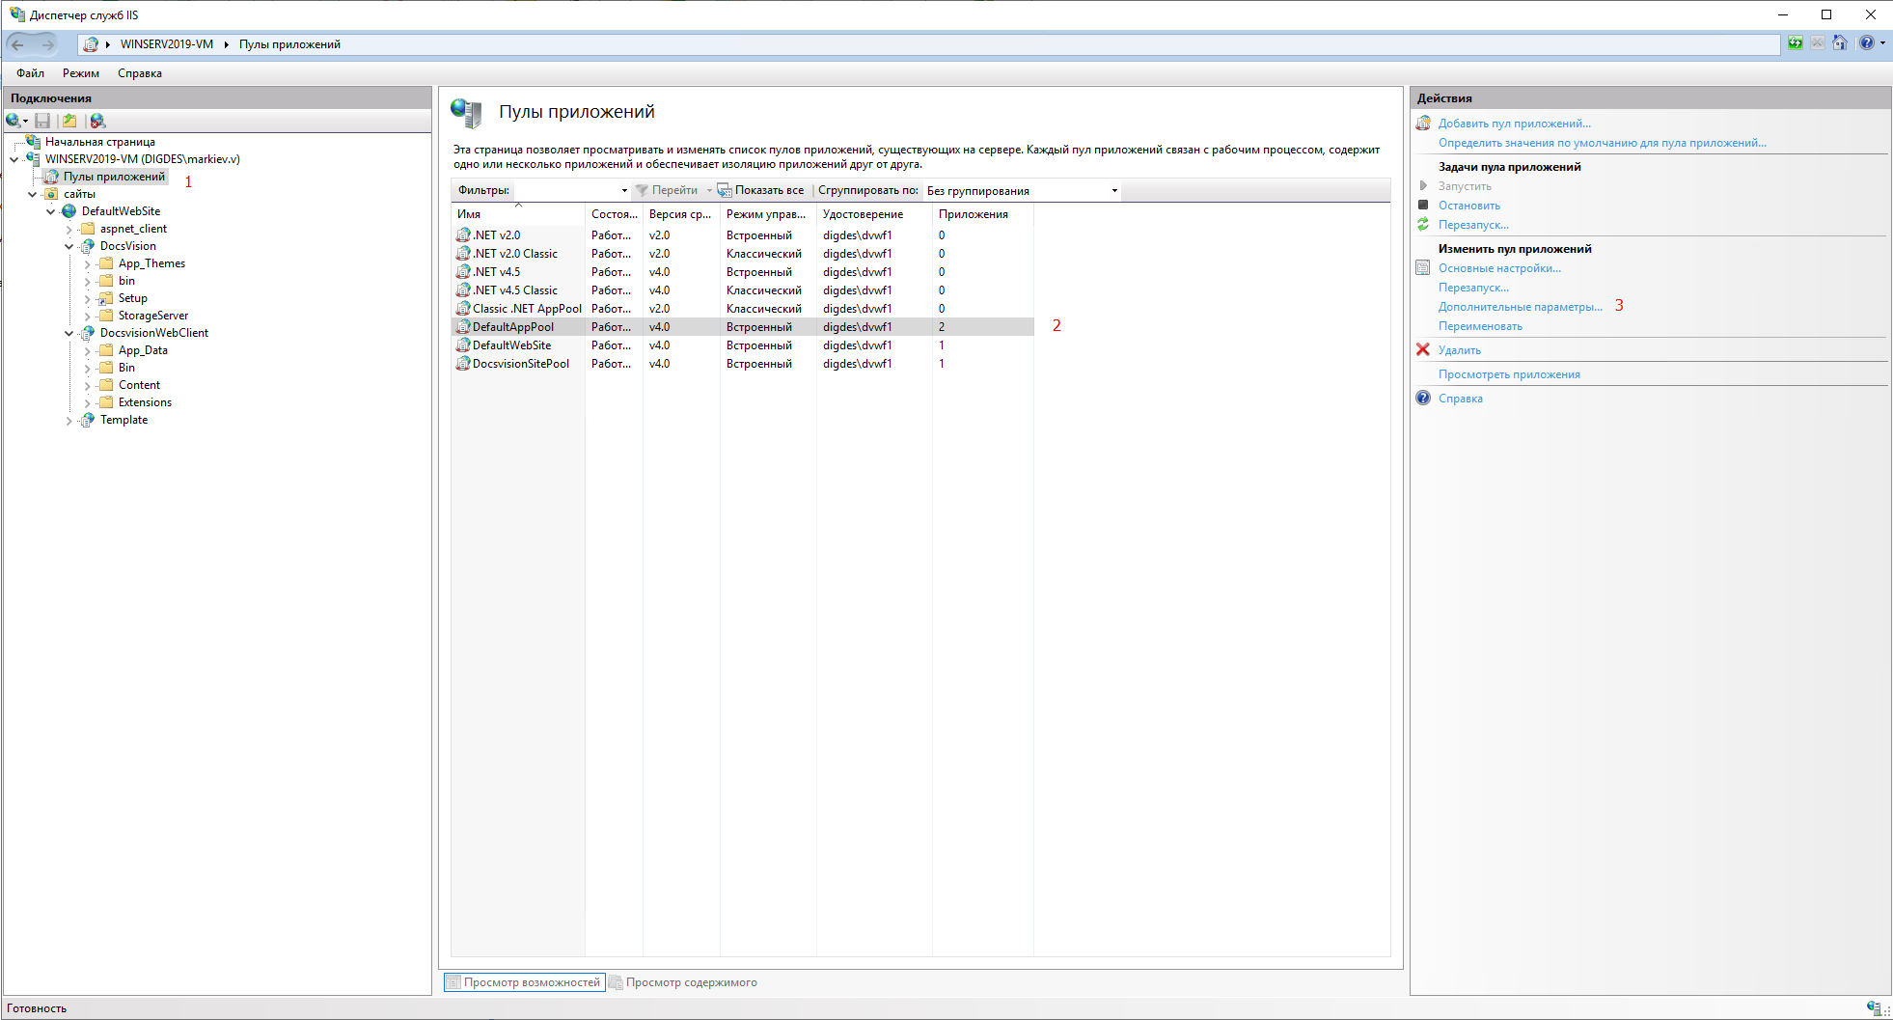
Task: Select the Начальная страница tree item
Action: (99, 142)
